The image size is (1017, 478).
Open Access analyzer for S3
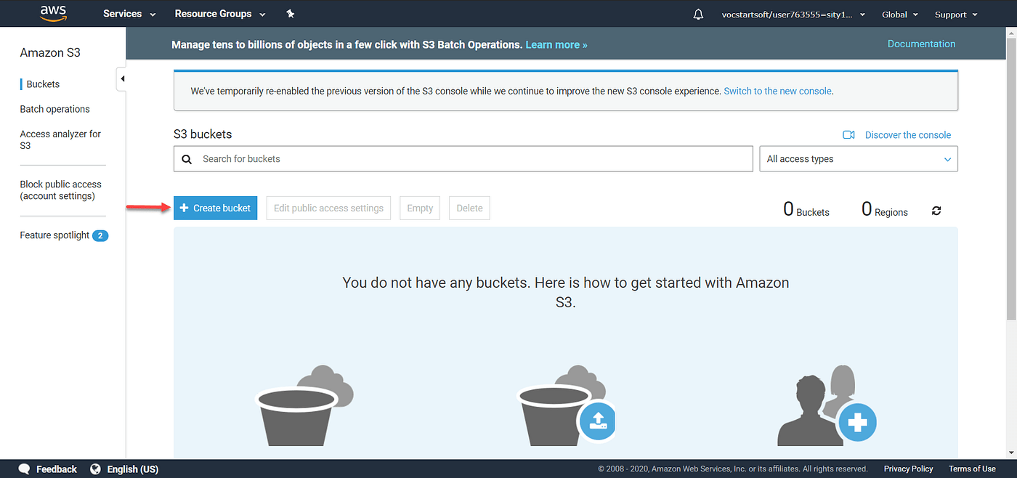point(60,139)
